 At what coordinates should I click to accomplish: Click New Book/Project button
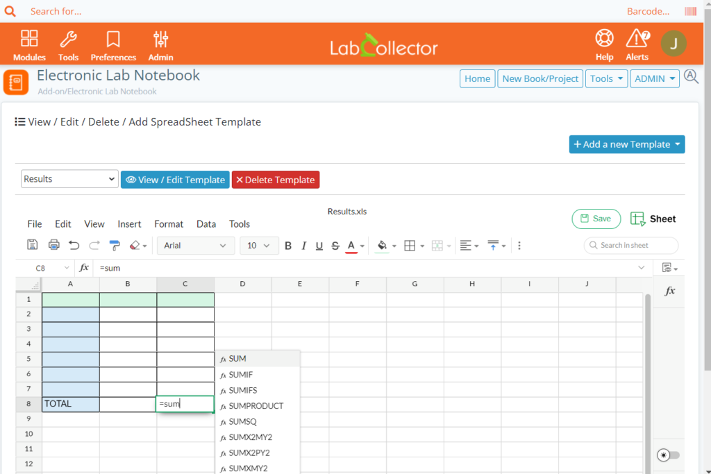click(540, 79)
